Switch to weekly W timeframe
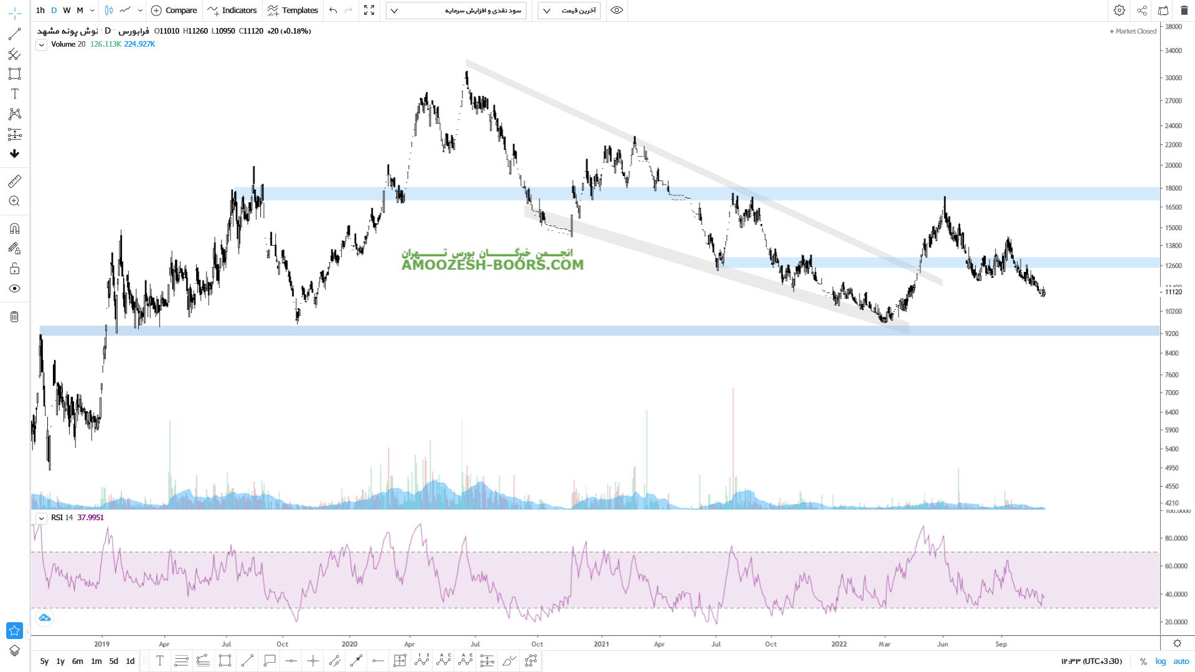 tap(67, 11)
